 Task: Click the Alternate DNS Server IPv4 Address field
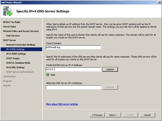pos(73,87)
